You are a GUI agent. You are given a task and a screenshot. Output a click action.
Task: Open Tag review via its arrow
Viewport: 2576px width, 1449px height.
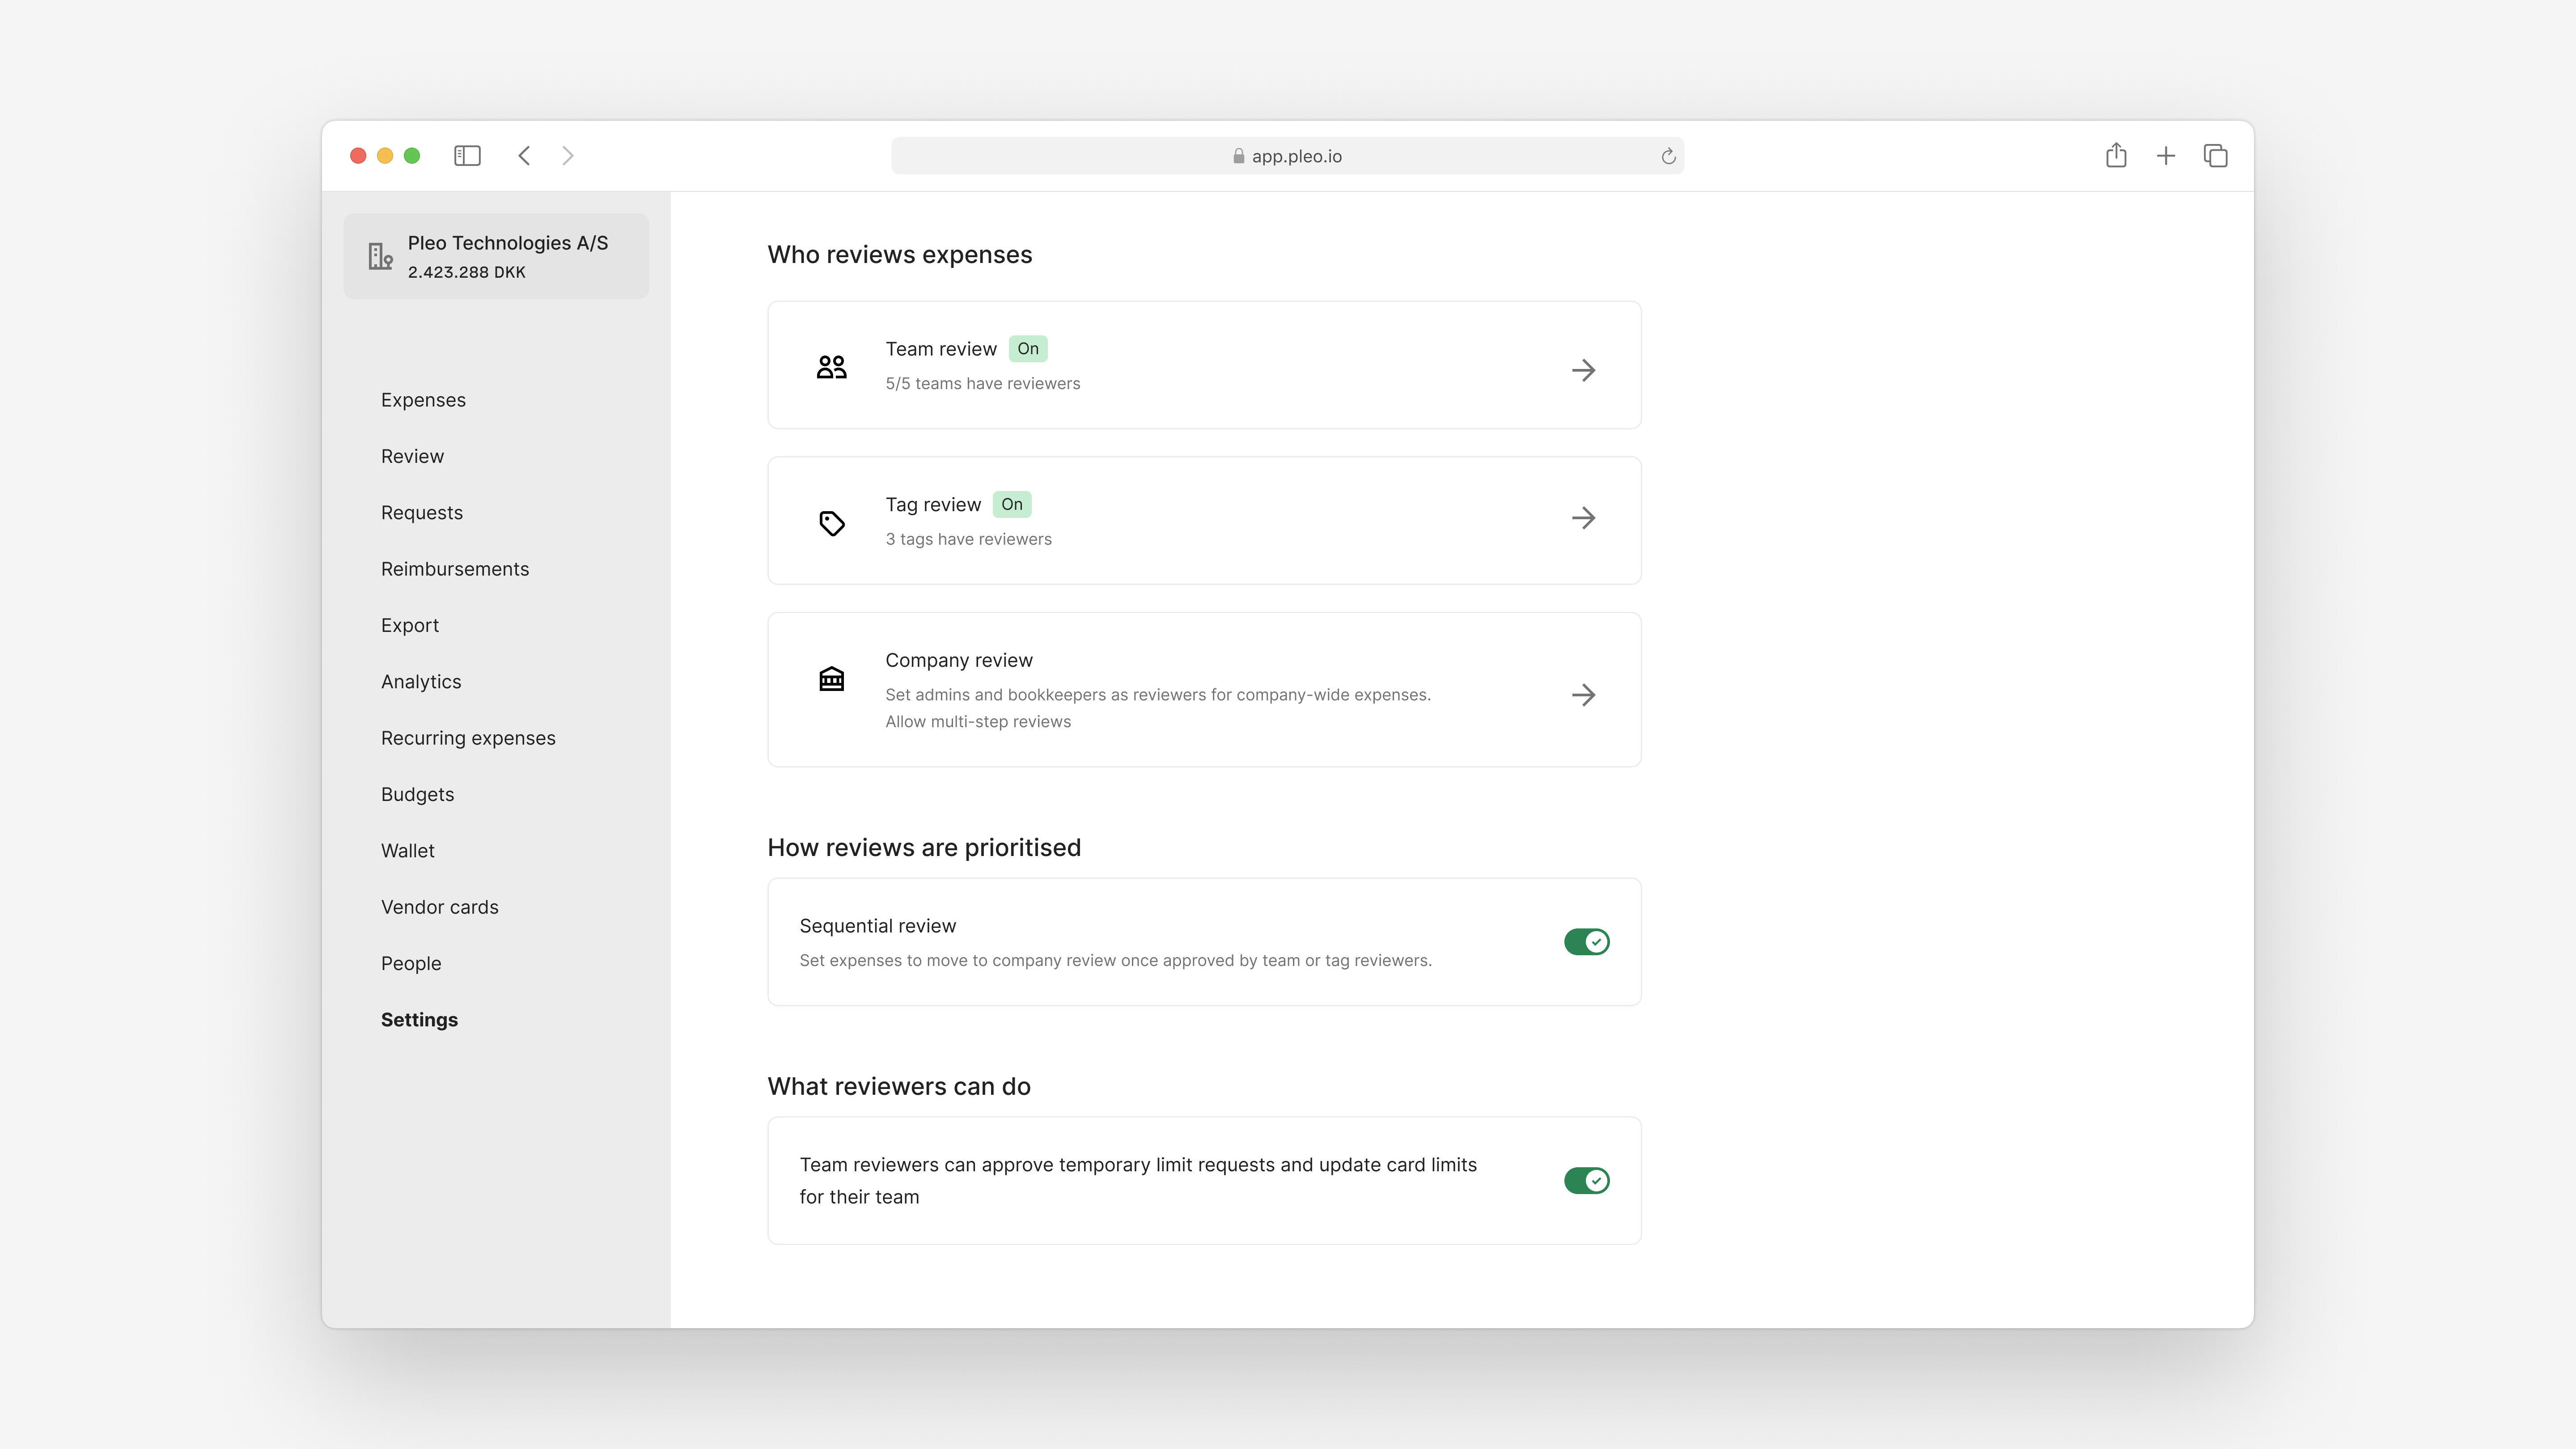tap(1583, 518)
